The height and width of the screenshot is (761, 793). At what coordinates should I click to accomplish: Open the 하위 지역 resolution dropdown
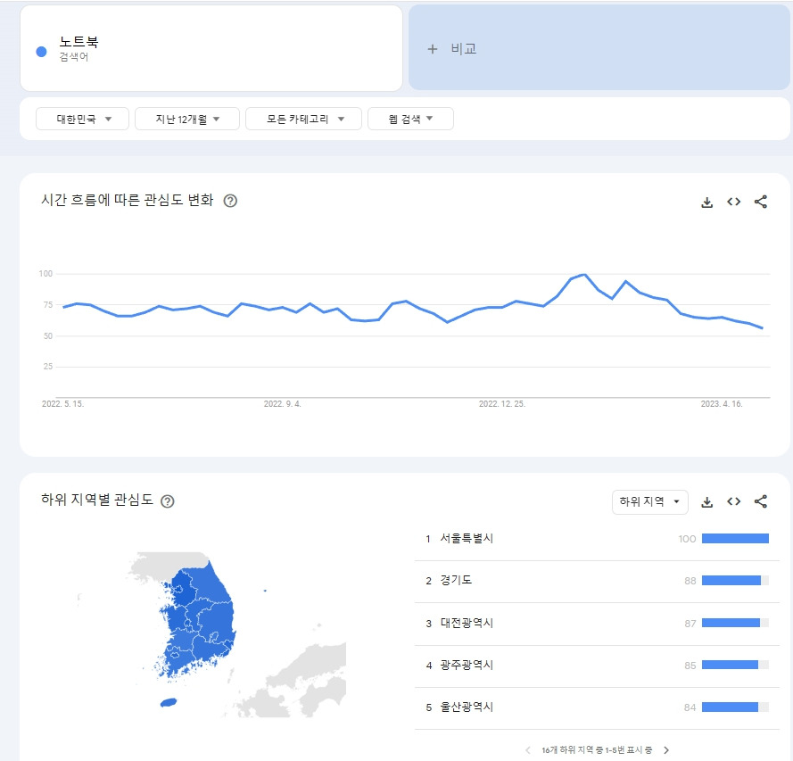tap(650, 501)
